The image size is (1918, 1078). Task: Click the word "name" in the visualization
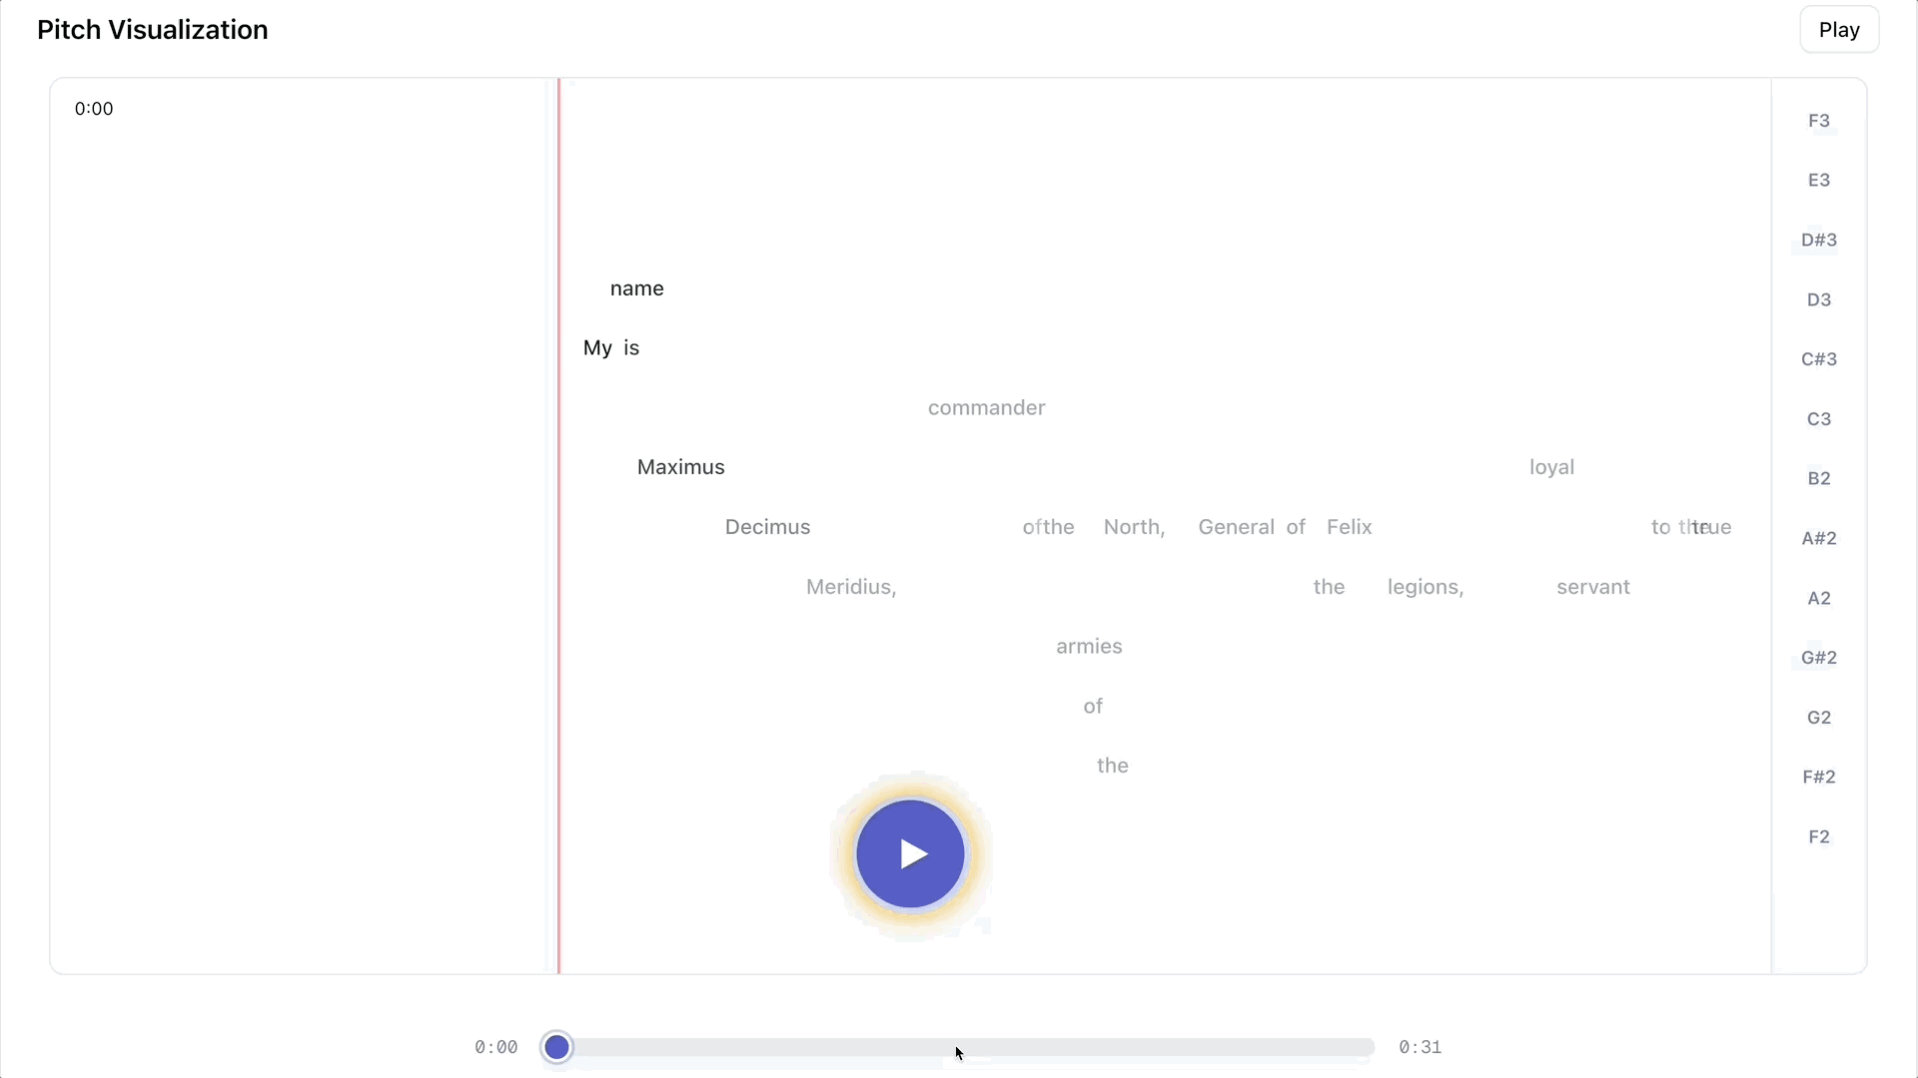point(637,288)
